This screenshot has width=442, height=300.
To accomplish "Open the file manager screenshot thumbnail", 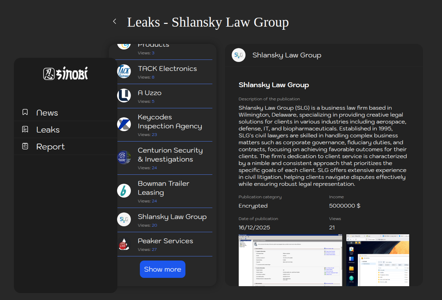I will 377,260.
